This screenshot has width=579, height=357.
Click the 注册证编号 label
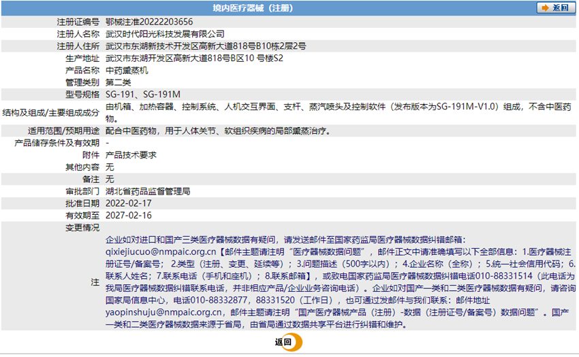[78, 22]
